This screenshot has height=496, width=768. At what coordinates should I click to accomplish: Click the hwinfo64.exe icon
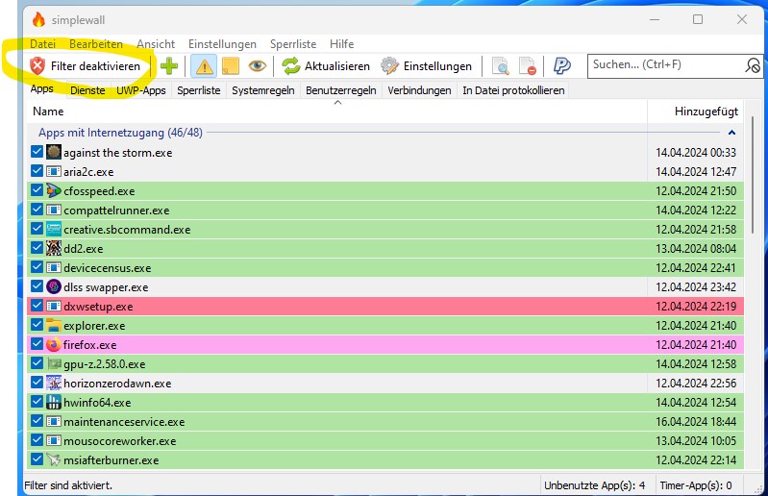54,402
